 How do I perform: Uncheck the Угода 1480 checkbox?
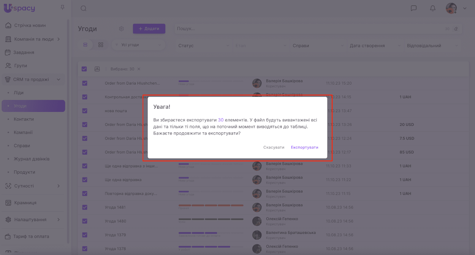pyautogui.click(x=85, y=221)
